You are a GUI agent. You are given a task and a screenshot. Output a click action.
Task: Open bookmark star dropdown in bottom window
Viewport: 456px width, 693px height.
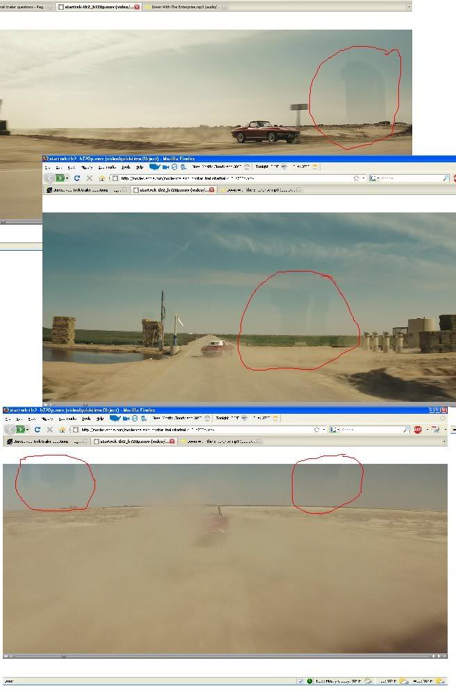pyautogui.click(x=324, y=430)
